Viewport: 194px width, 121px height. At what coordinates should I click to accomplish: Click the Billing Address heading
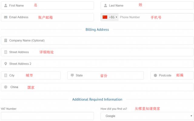(x=97, y=30)
